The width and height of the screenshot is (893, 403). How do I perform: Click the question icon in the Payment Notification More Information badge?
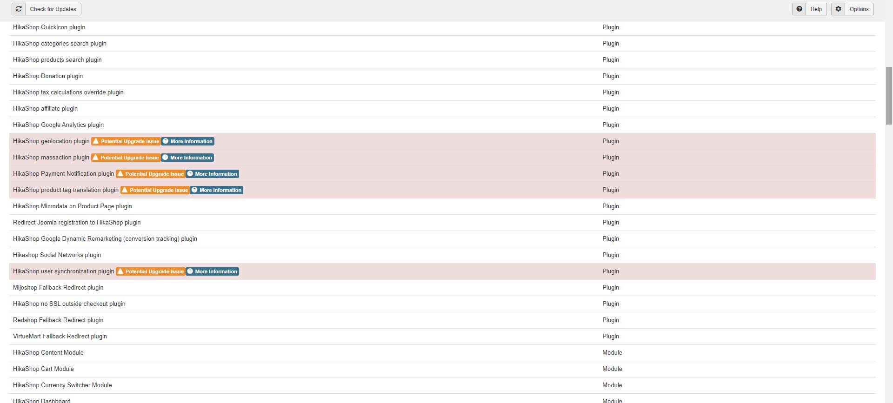[x=190, y=174]
